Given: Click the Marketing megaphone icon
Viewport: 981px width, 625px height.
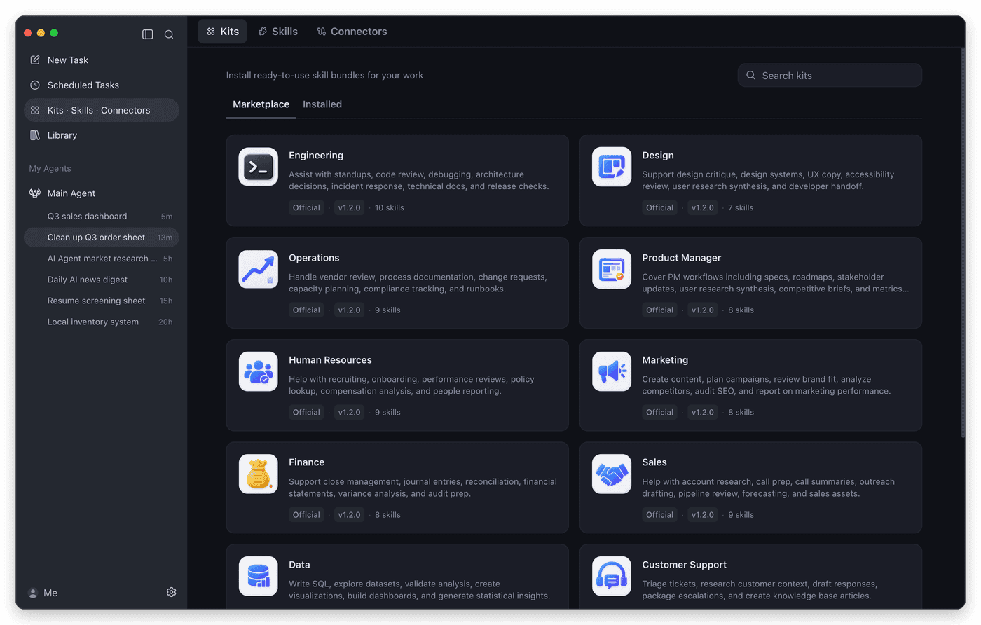Looking at the screenshot, I should pos(612,371).
